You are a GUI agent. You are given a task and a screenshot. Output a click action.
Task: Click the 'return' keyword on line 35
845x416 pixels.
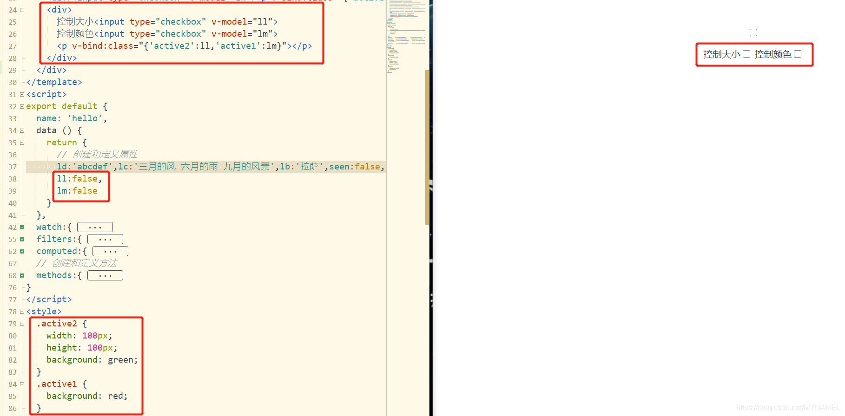[62, 143]
